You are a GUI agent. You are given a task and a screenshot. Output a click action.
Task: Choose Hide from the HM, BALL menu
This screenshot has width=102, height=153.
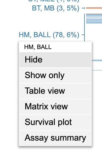point(55,60)
